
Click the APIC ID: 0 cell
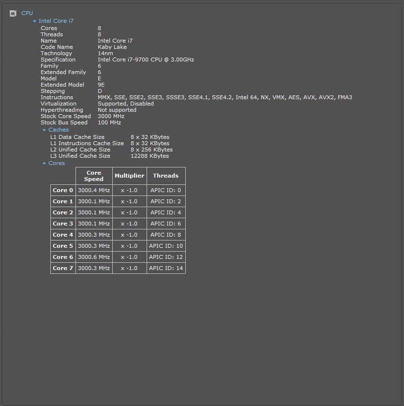click(166, 190)
